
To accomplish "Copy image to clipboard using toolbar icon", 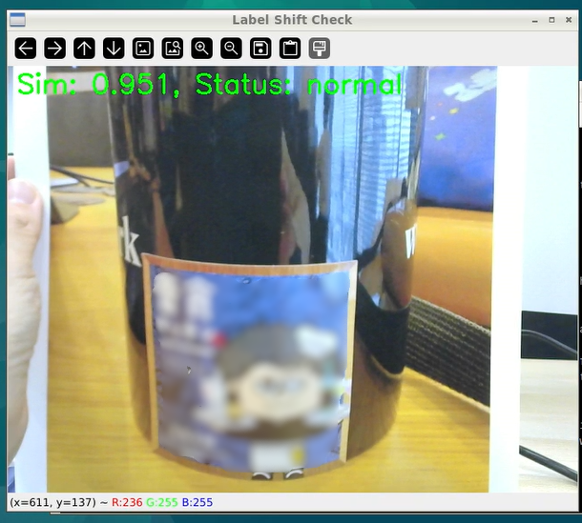I will [290, 48].
